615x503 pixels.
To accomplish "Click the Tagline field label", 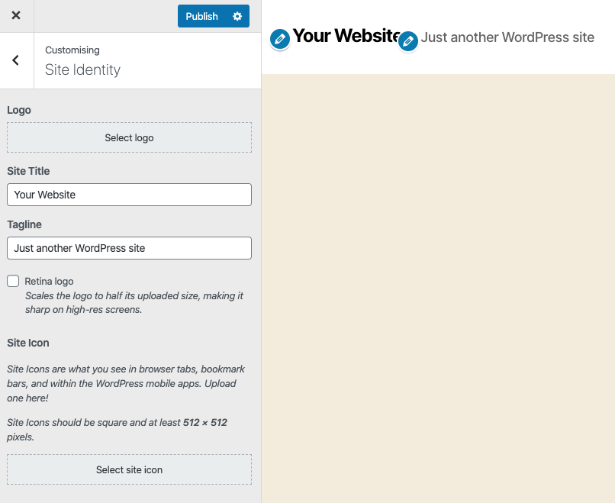I will click(24, 224).
